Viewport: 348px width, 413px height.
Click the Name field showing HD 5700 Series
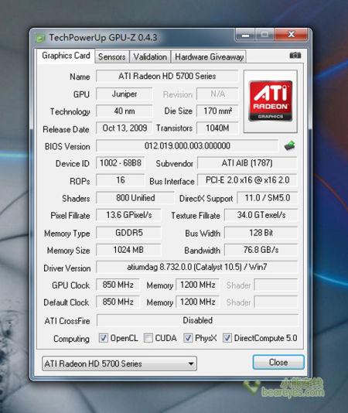click(x=167, y=77)
